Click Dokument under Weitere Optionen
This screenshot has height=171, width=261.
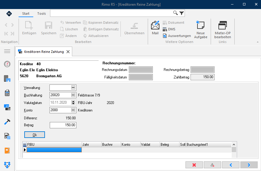[174, 23]
